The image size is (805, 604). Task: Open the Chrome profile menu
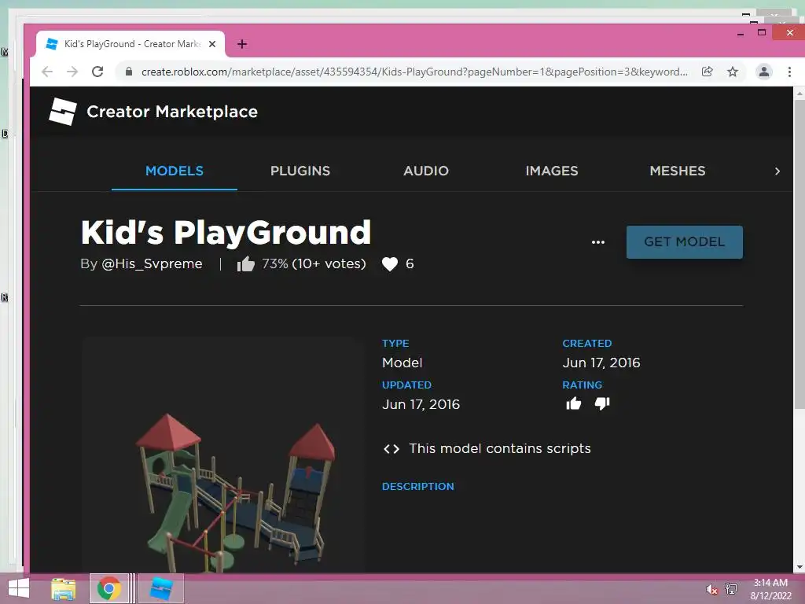tap(764, 72)
